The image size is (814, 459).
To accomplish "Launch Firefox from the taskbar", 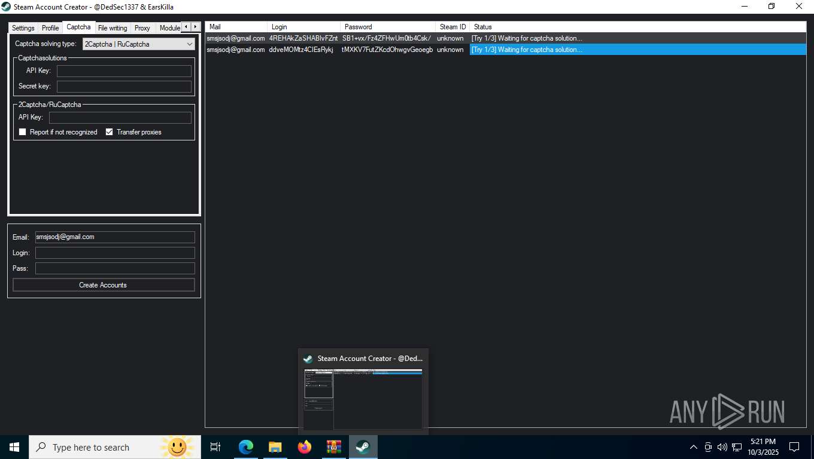I will (x=304, y=447).
